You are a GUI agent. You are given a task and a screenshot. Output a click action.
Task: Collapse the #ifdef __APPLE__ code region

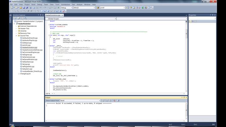(49, 46)
